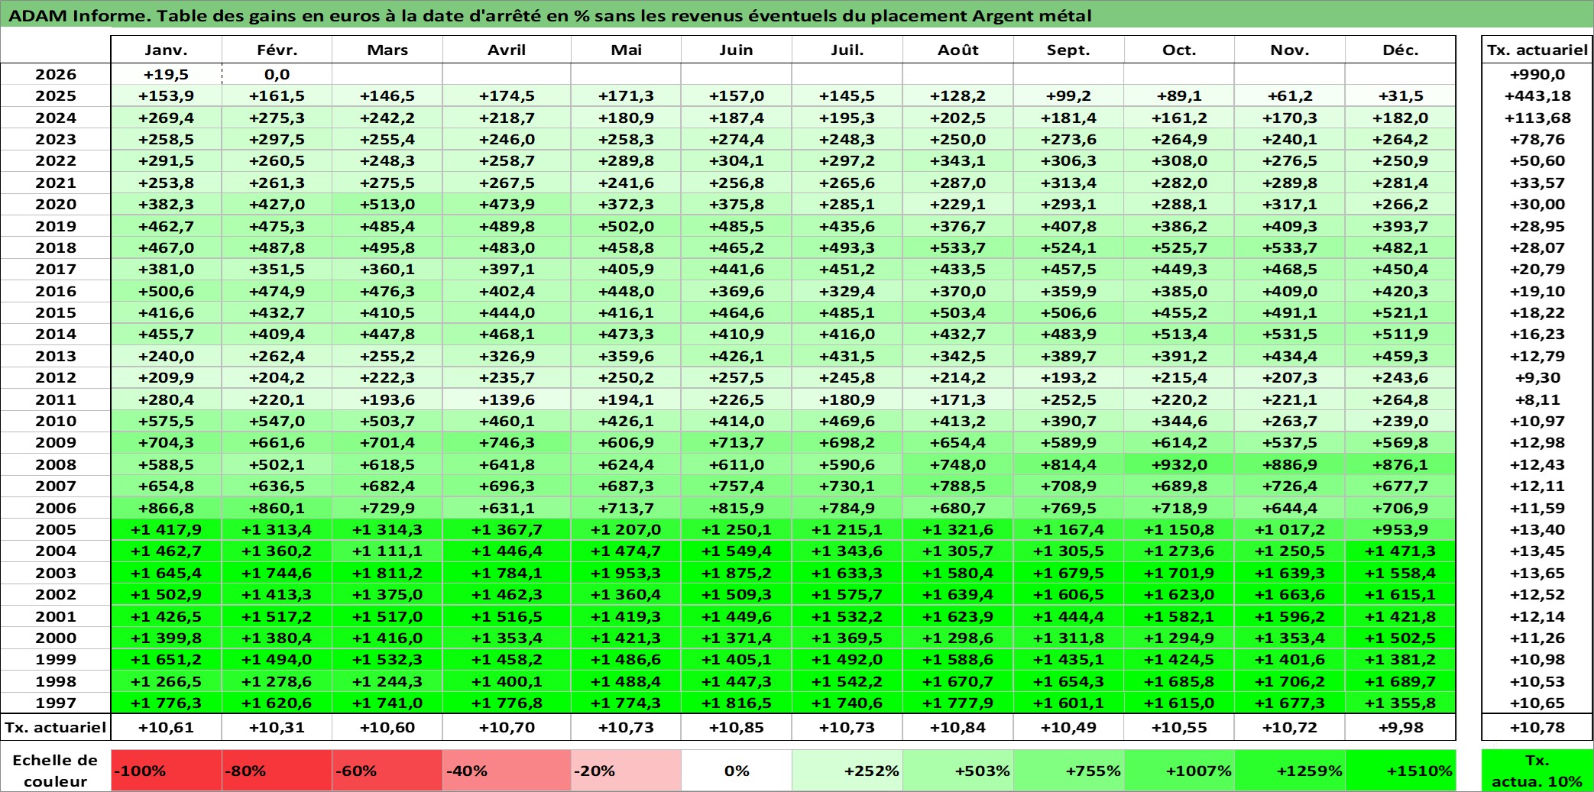Viewport: 1594px width, 792px height.
Task: Select the 'Déc.' column header
Action: click(1401, 50)
